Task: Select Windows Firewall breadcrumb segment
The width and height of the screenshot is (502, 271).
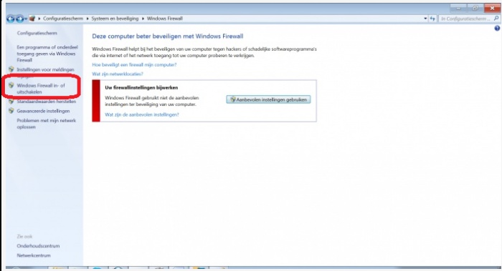Action: click(165, 19)
